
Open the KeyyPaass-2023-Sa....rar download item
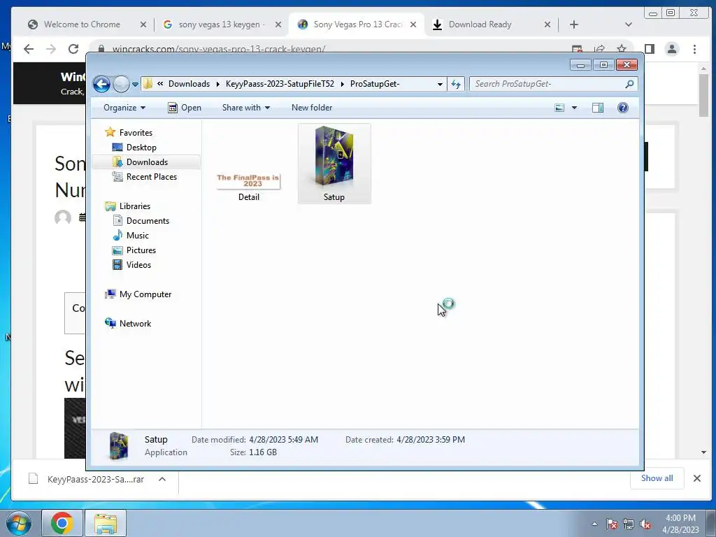(x=87, y=479)
